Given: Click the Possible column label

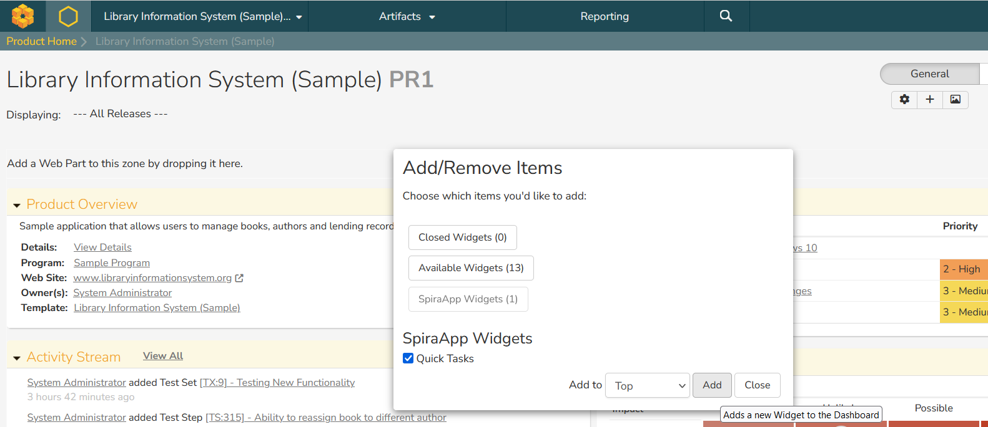Looking at the screenshot, I should (x=934, y=408).
